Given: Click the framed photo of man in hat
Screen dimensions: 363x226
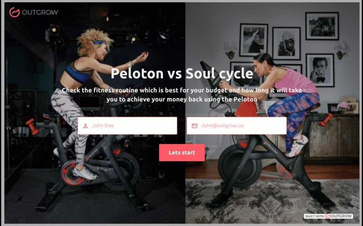Looking at the screenshot, I should 287,44.
